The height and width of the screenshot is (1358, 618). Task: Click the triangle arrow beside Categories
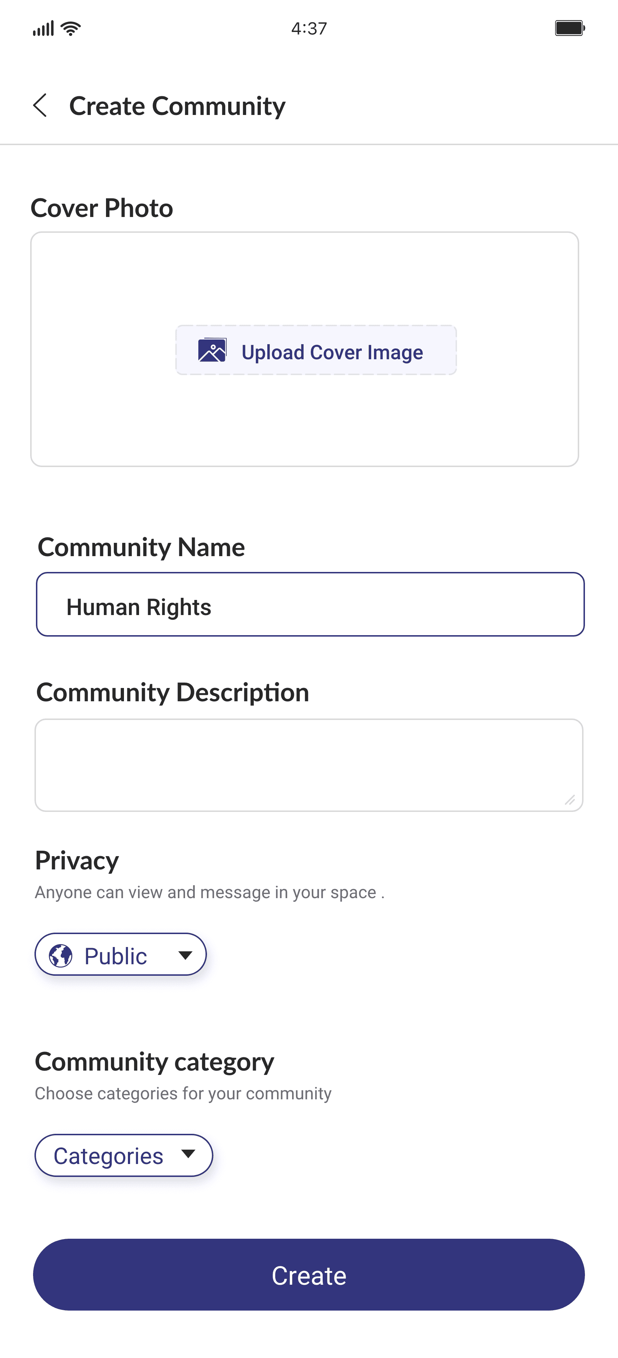click(x=188, y=1154)
